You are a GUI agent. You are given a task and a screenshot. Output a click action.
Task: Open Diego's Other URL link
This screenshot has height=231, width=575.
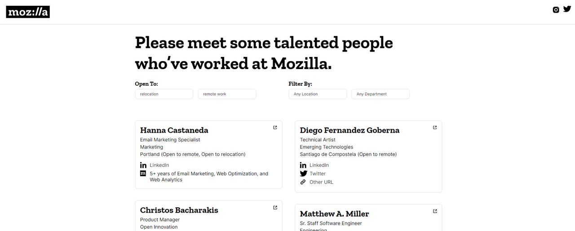click(321, 182)
